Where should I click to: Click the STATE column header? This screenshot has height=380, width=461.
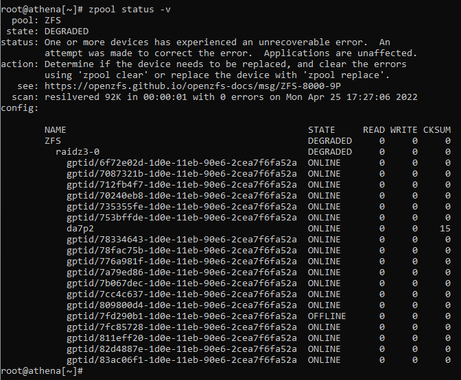click(321, 130)
